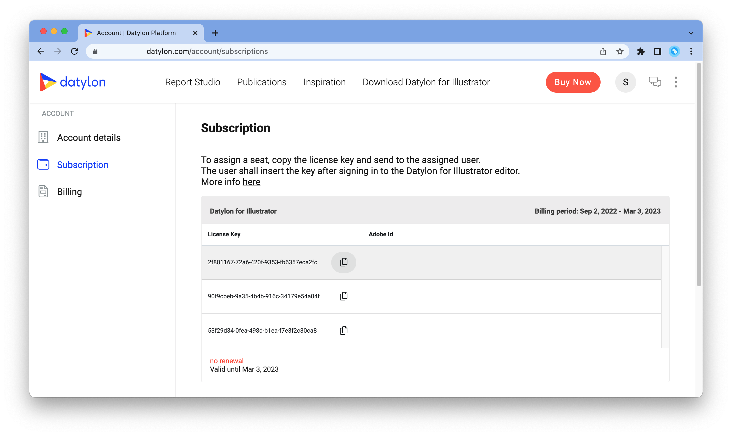The height and width of the screenshot is (436, 732).
Task: Click the 'no renewal' status text
Action: click(226, 361)
